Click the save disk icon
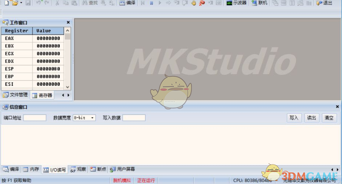 [28, 3]
